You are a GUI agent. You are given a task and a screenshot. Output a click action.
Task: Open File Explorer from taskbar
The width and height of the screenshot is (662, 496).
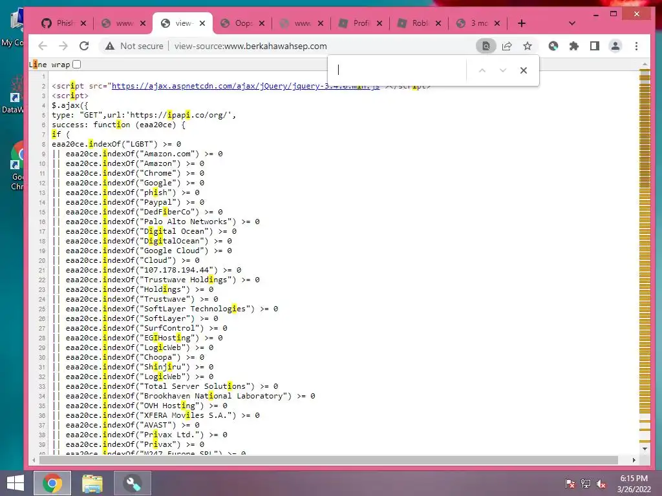(92, 483)
